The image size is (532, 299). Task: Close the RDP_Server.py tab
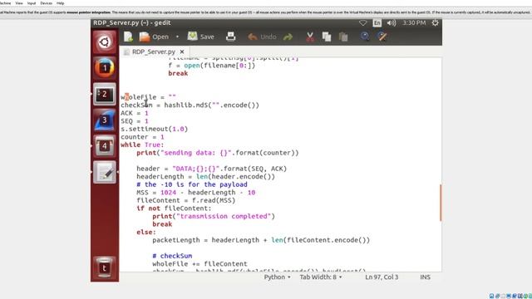(x=182, y=51)
